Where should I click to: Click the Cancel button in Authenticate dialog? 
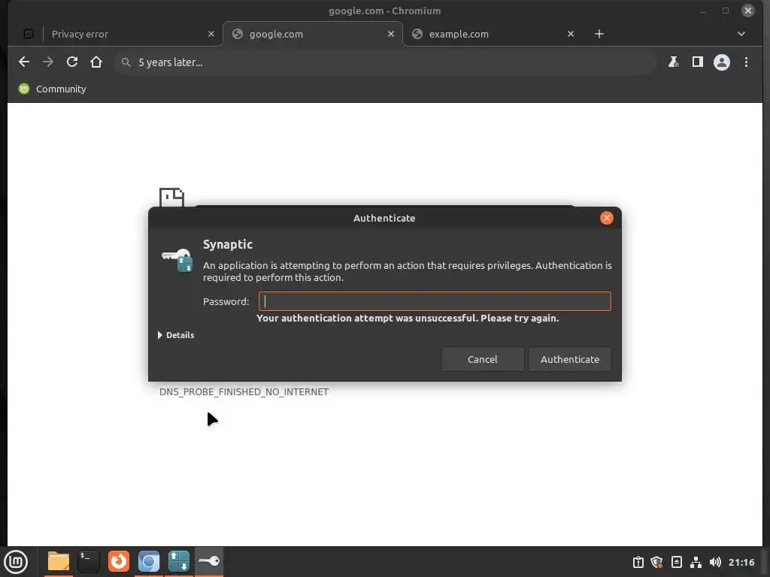(x=482, y=359)
